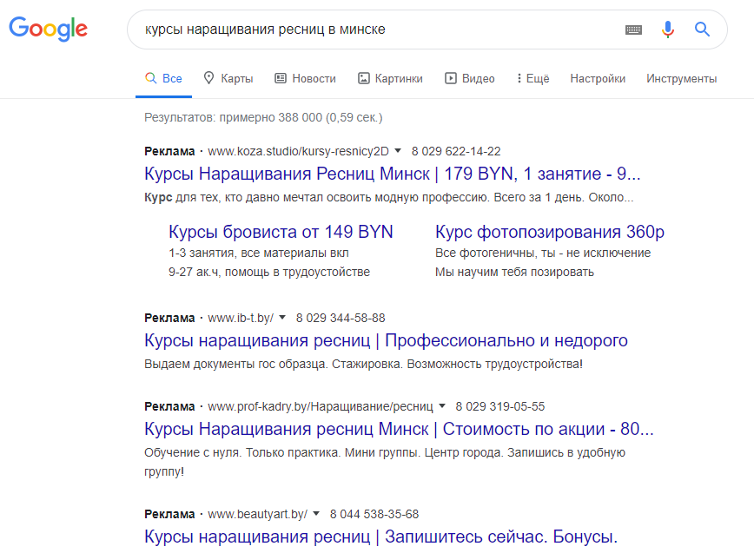The image size is (754, 553).
Task: Click phone number 8 029 319-05-55
Action: tap(500, 406)
